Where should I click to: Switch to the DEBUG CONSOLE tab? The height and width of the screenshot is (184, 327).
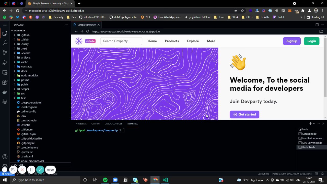tap(113, 124)
